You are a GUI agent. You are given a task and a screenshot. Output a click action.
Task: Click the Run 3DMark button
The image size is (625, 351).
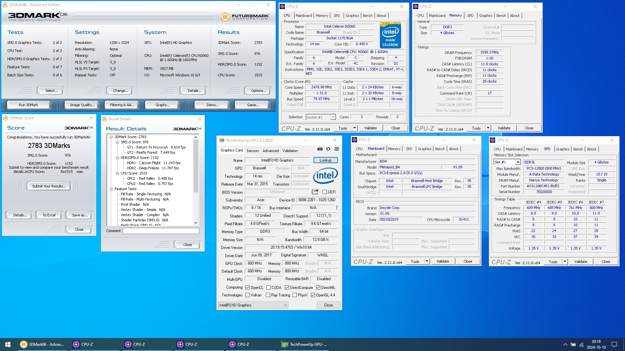(x=28, y=105)
